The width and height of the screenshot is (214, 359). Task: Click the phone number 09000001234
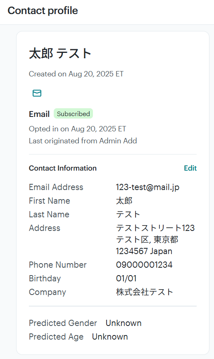[144, 265]
